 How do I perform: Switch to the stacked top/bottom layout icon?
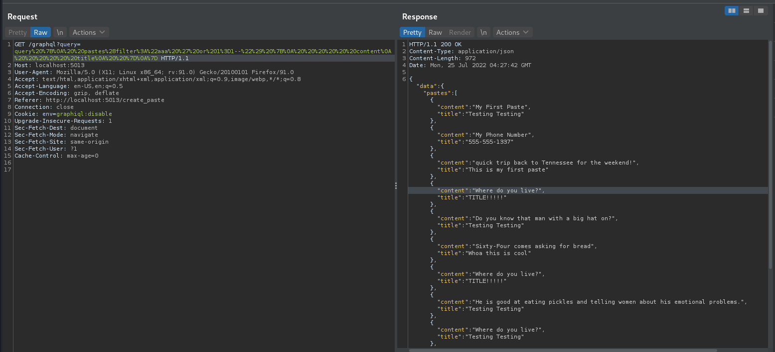point(746,10)
